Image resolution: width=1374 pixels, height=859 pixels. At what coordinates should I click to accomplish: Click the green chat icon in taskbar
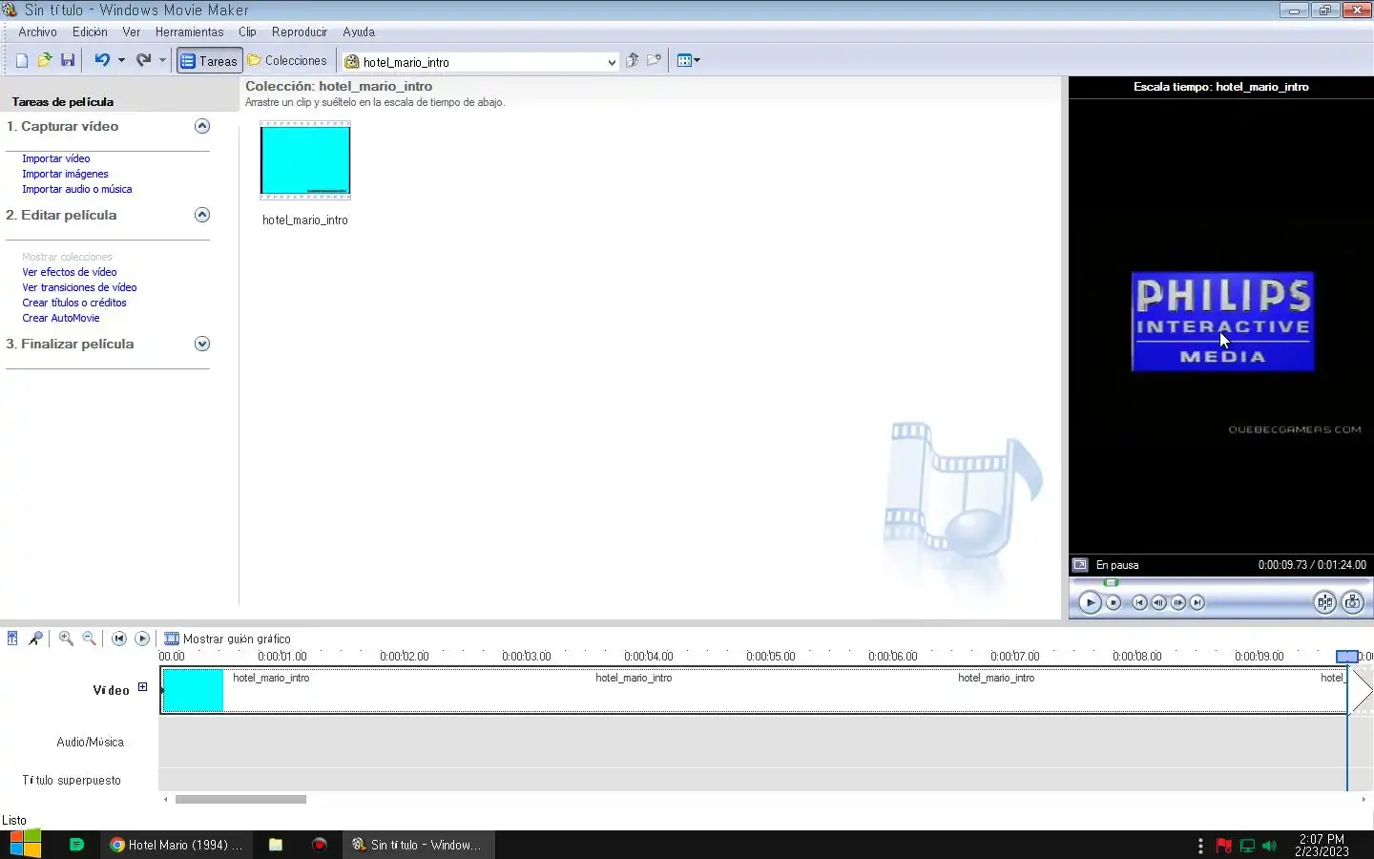(77, 845)
